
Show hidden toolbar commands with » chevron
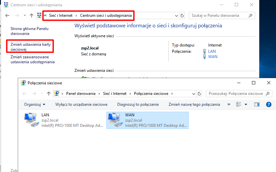(x=229, y=104)
